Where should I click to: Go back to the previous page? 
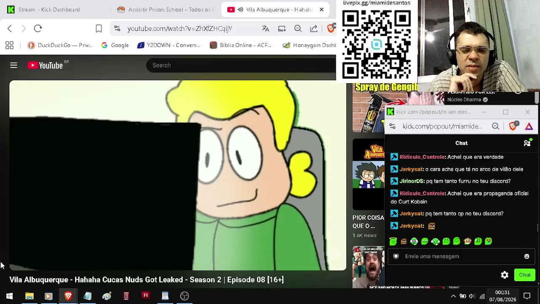(x=10, y=28)
